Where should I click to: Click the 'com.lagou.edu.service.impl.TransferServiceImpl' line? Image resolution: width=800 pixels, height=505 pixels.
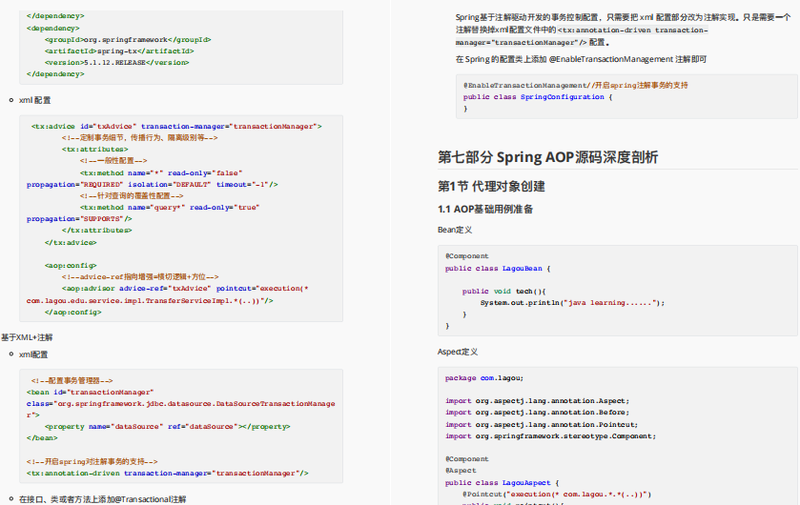[x=150, y=301]
